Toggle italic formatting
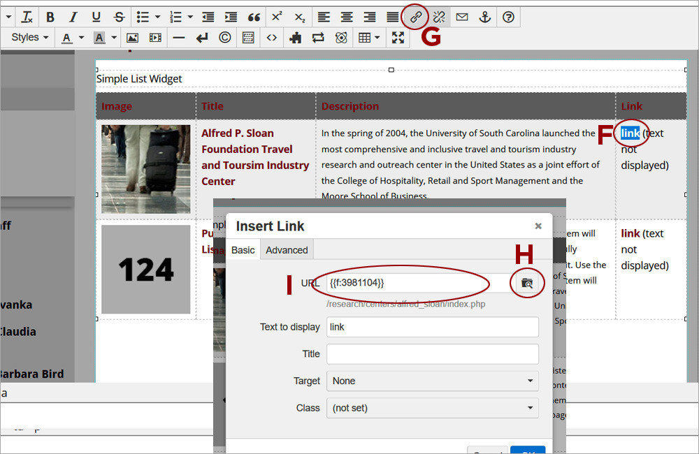This screenshot has height=454, width=699. point(73,17)
